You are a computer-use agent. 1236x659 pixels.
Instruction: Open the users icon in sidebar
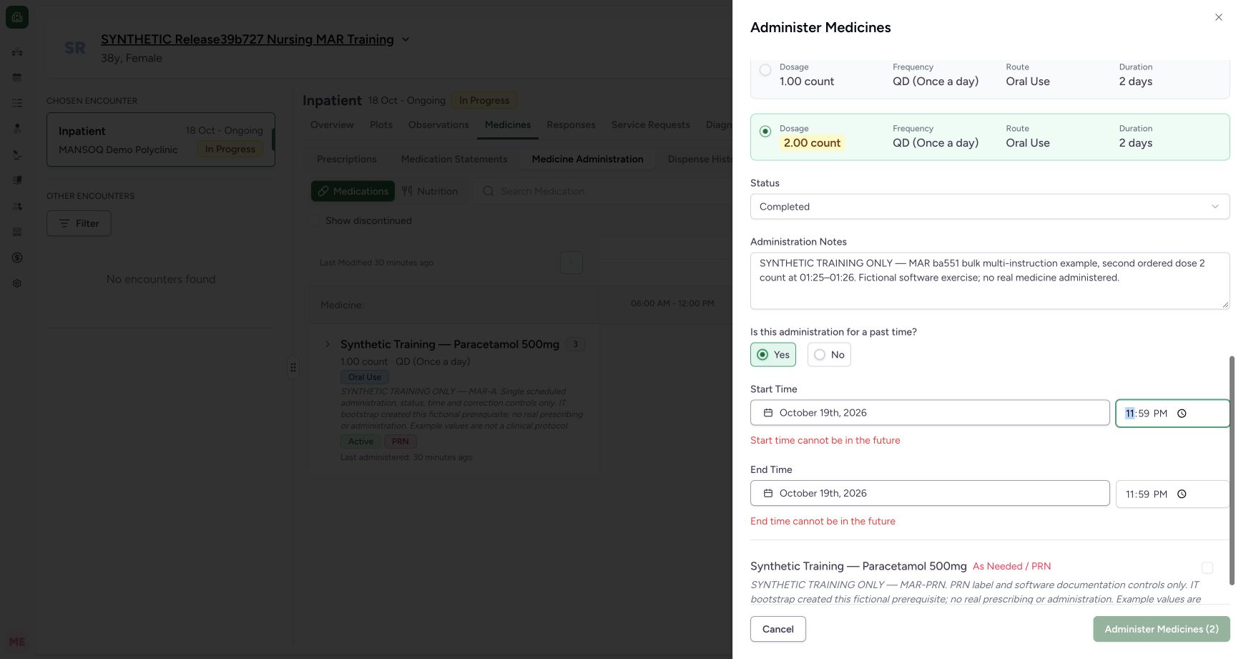[x=17, y=206]
